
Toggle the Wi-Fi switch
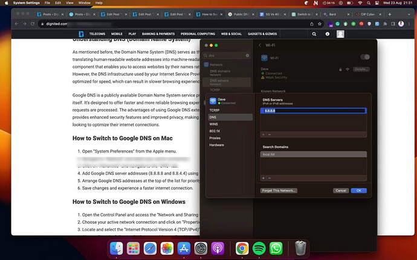coord(365,57)
